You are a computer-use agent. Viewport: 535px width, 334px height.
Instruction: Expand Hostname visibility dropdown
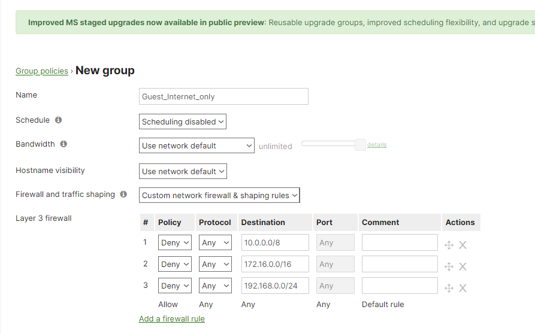coord(183,171)
